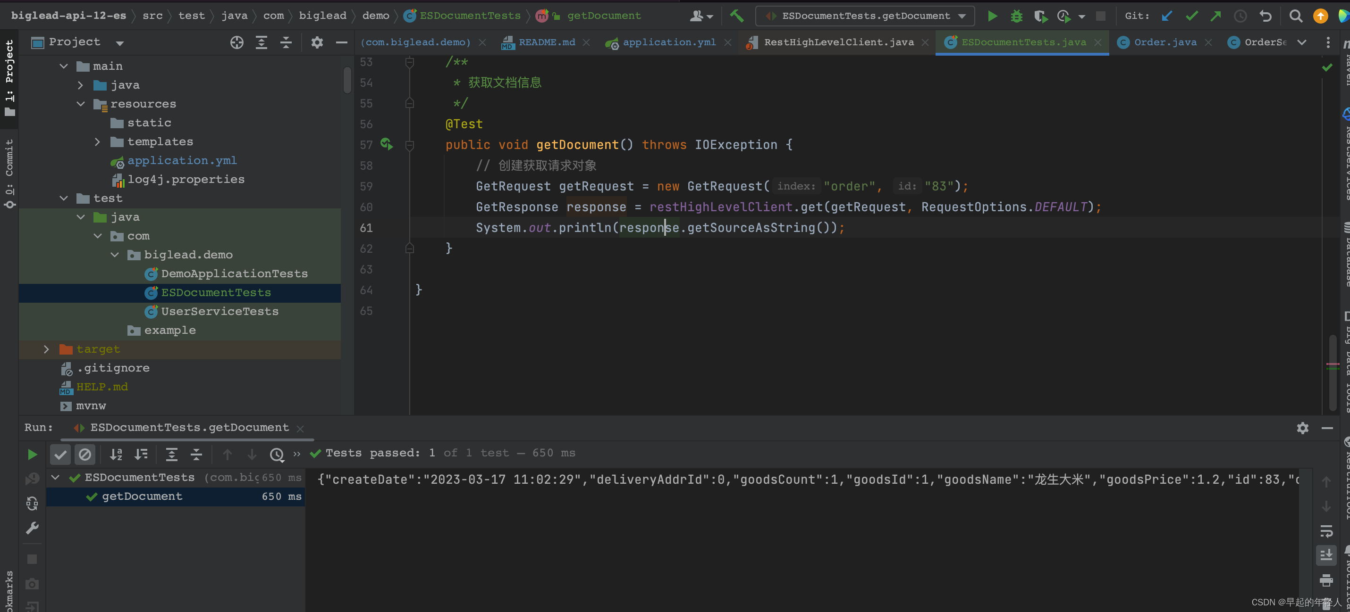This screenshot has width=1350, height=612.
Task: Open application.yml in Project tree
Action: point(181,160)
